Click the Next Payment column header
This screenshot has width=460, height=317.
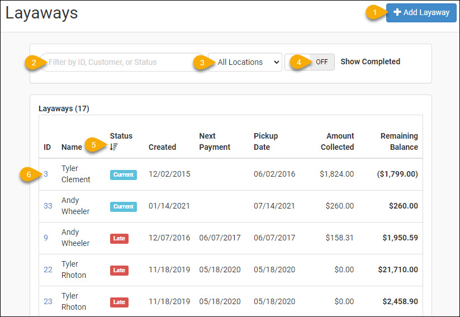pos(215,141)
